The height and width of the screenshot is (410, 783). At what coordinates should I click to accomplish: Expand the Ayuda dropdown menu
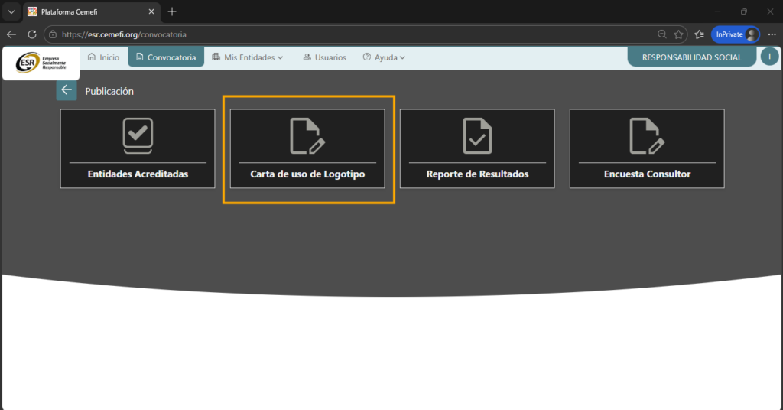coord(384,57)
